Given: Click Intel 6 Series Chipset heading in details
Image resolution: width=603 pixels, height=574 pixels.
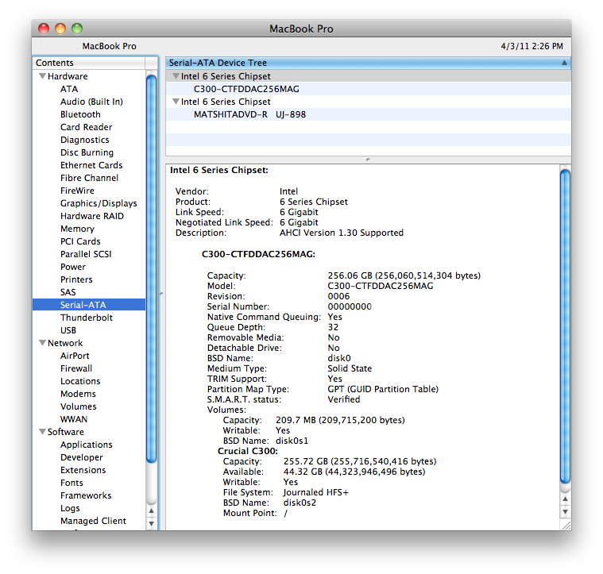Looking at the screenshot, I should click(x=219, y=170).
